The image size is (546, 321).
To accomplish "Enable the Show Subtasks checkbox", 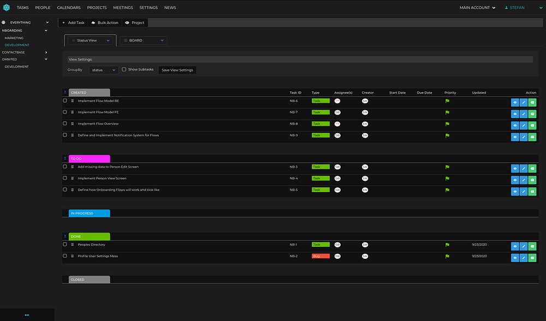I will pos(124,70).
